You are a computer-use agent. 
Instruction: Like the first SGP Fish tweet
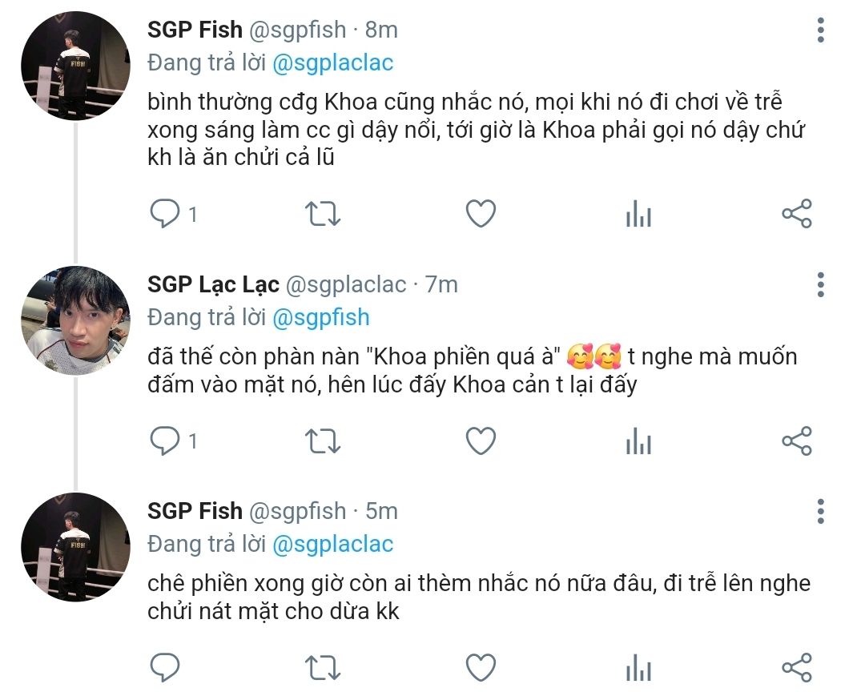pos(481,214)
